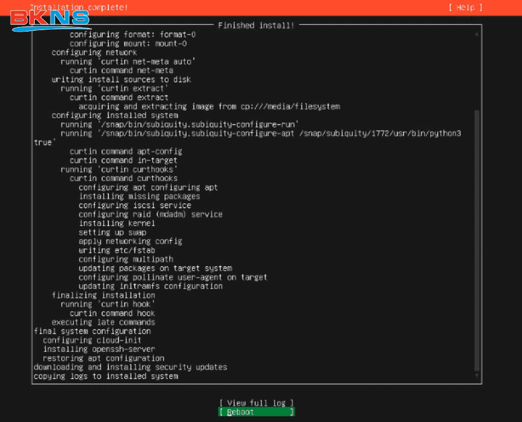This screenshot has height=422, width=522.
Task: Select the Reboot button
Action: [256, 412]
